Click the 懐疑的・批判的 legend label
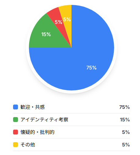The height and width of the screenshot is (155, 140). pos(37,132)
